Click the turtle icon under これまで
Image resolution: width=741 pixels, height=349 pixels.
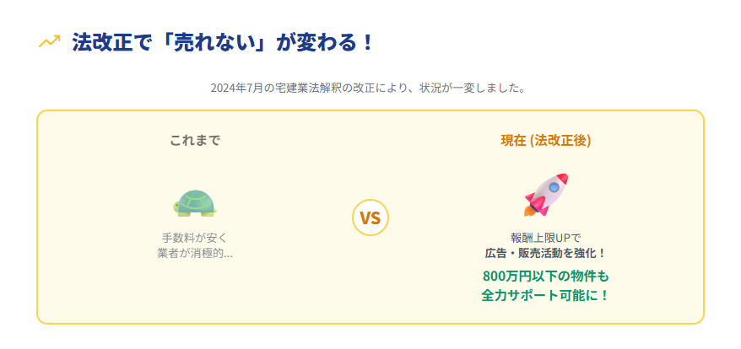tap(195, 202)
